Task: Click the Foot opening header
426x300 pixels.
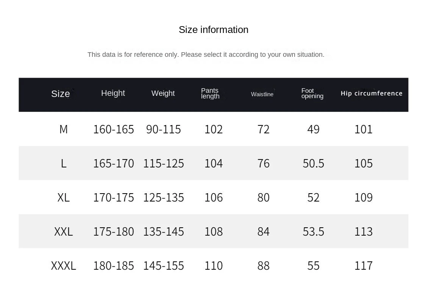Action: coord(312,93)
